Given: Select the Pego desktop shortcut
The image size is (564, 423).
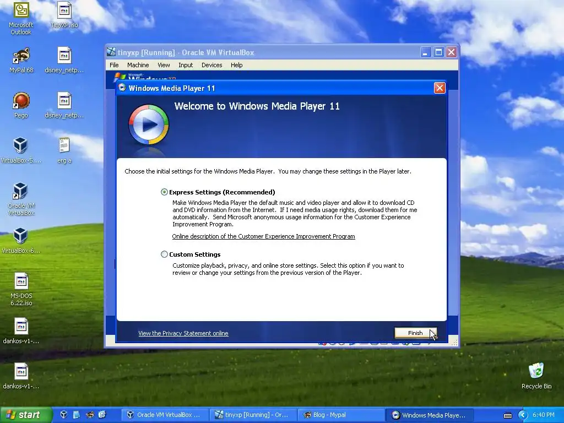Looking at the screenshot, I should click(21, 105).
